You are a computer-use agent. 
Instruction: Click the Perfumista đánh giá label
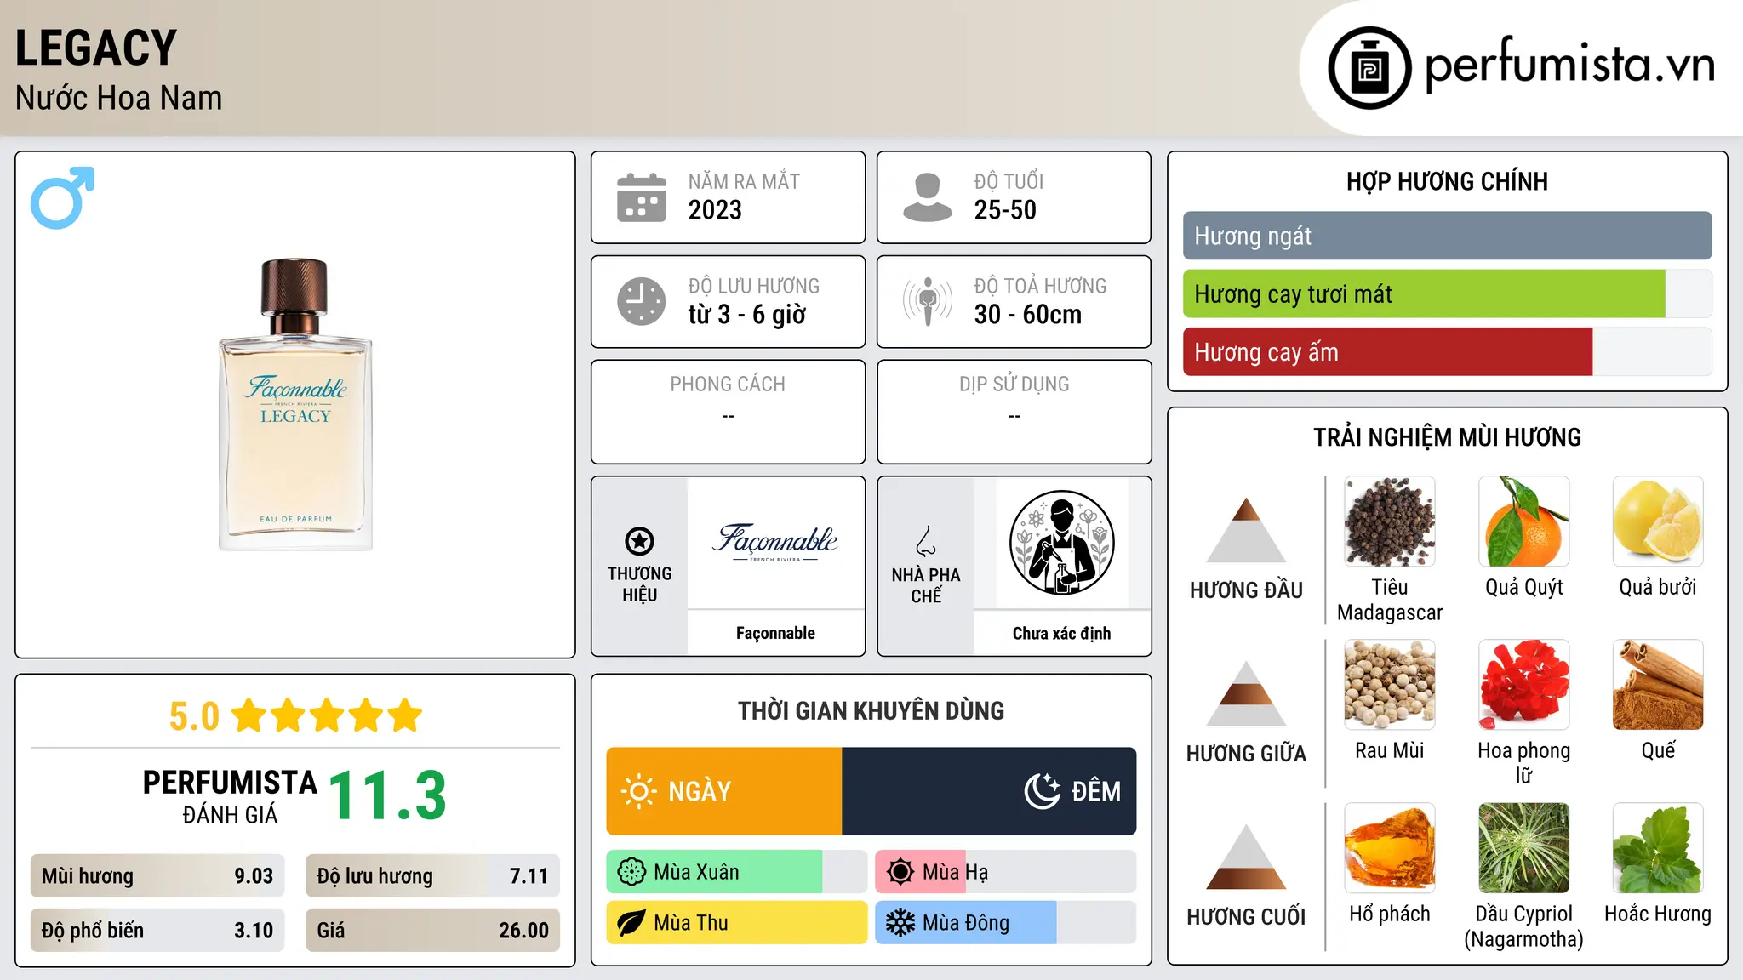pos(230,797)
